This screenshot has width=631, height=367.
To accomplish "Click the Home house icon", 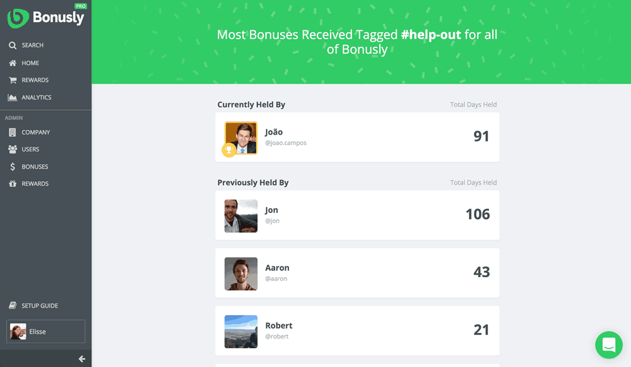I will (13, 63).
